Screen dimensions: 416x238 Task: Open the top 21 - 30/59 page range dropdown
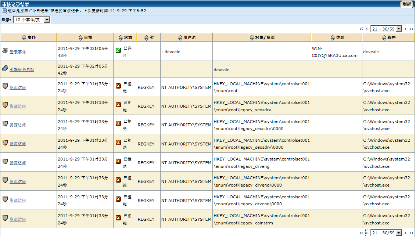click(x=399, y=29)
